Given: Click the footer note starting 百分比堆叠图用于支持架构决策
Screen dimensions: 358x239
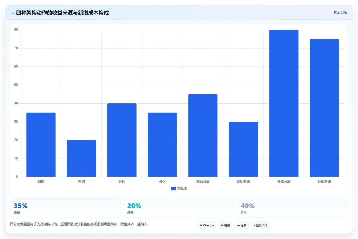Looking at the screenshot, I should (80, 224).
